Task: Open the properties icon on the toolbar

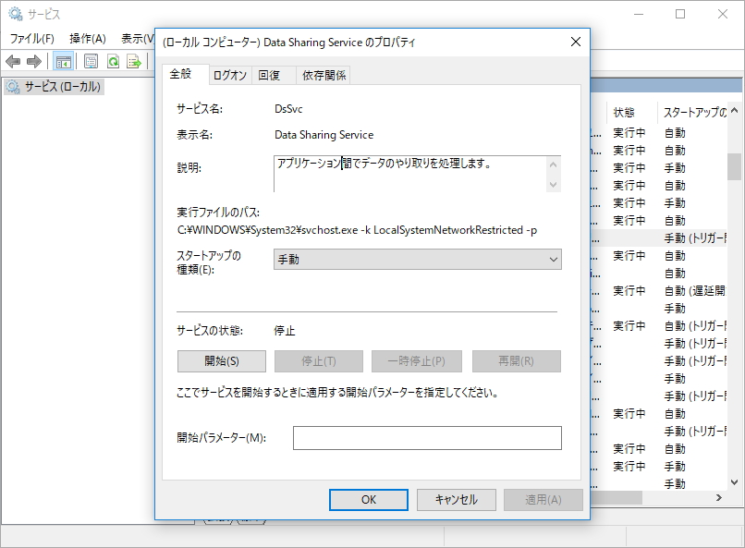Action: (x=90, y=61)
